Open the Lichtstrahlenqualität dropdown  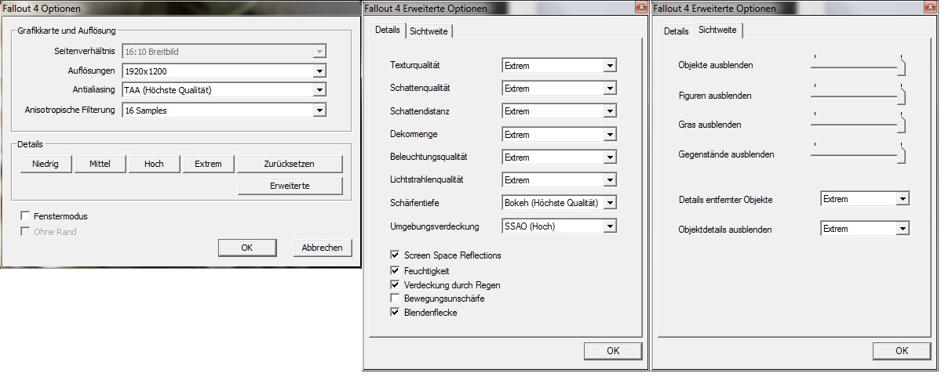coord(559,180)
